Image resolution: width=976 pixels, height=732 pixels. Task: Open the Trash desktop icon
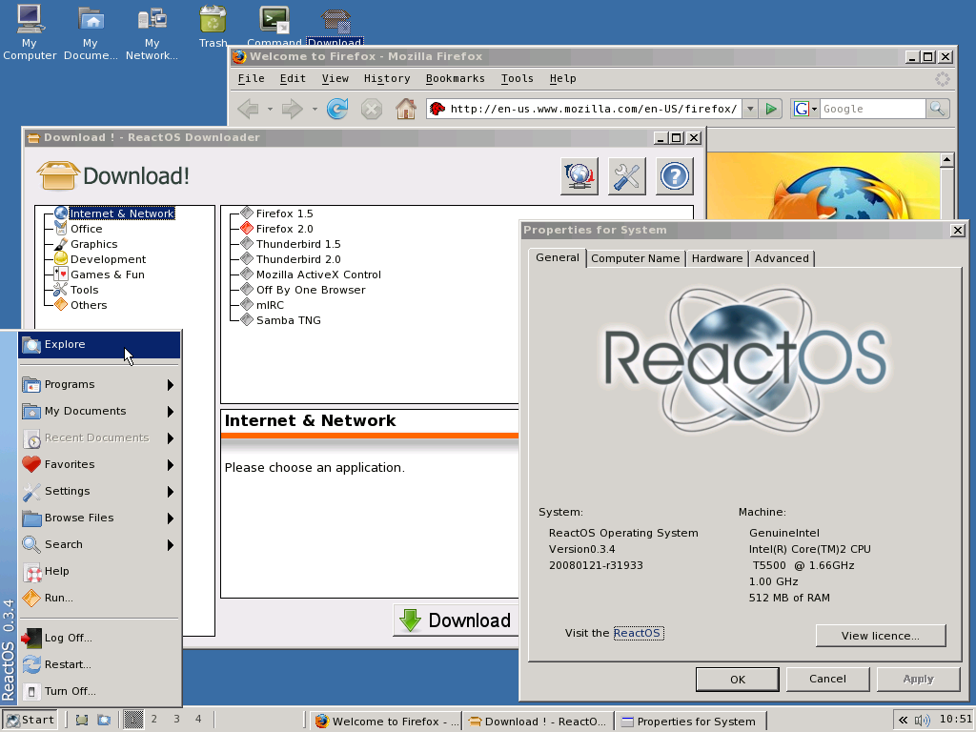(x=212, y=19)
